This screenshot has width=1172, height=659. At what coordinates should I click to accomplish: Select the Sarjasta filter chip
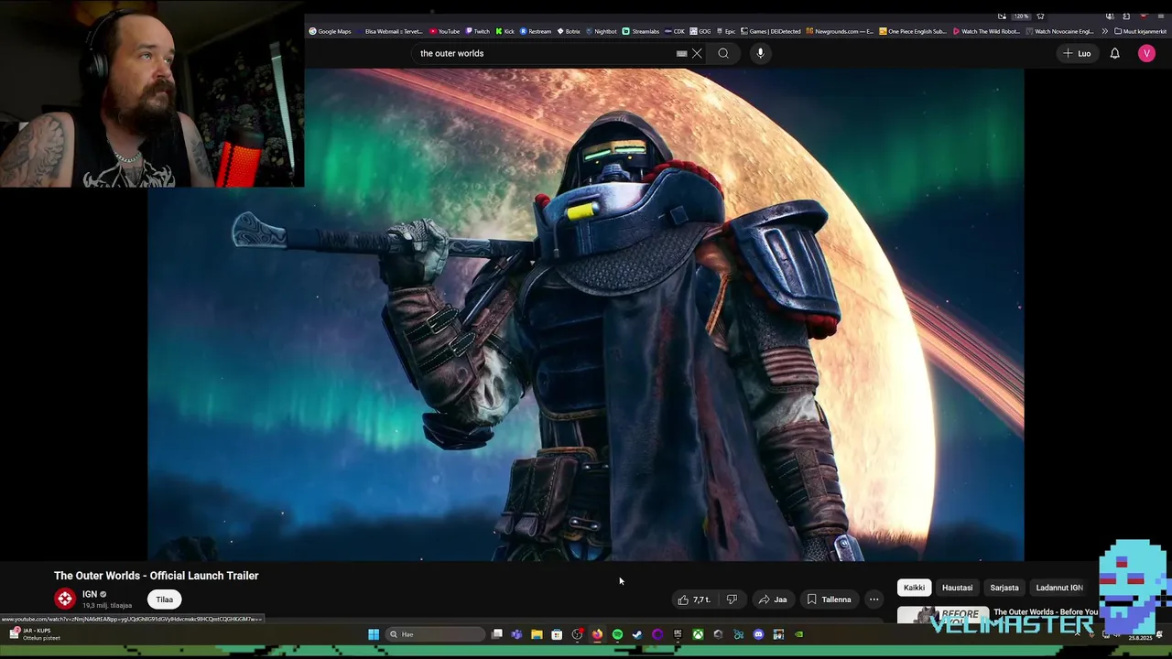1004,588
